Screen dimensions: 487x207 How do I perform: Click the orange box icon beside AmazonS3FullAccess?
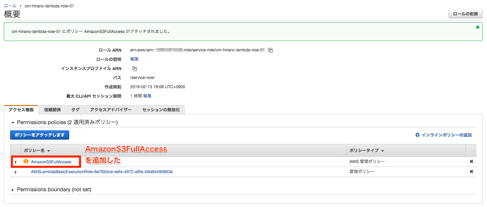tap(26, 161)
